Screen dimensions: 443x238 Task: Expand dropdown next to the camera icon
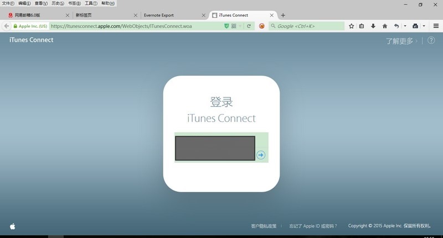(x=424, y=26)
